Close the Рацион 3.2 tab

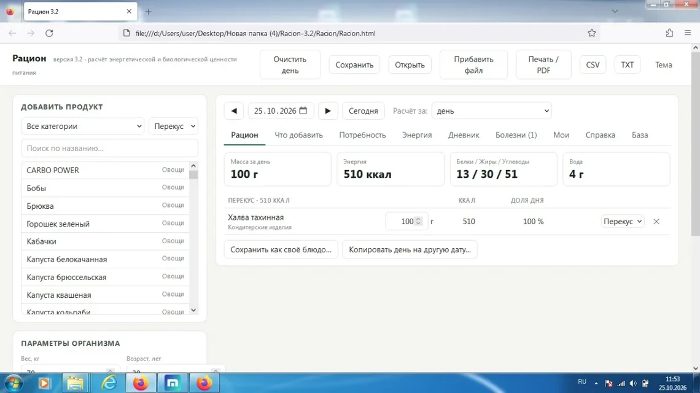(x=129, y=12)
